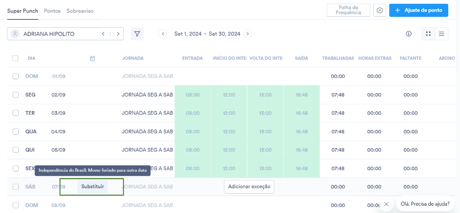Click the 08/09 date cell

(59, 205)
